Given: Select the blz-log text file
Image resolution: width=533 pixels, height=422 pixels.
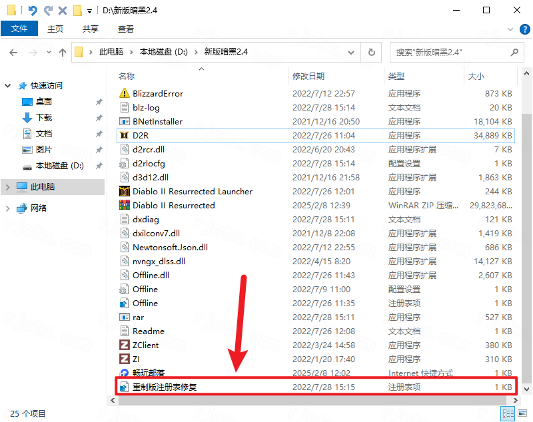Looking at the screenshot, I should (x=146, y=107).
